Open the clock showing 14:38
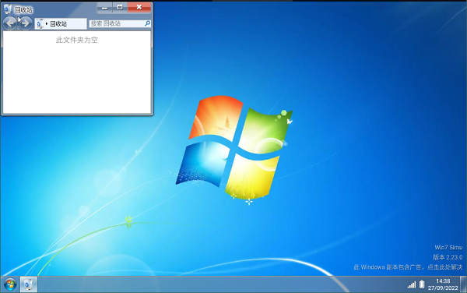 click(x=443, y=284)
